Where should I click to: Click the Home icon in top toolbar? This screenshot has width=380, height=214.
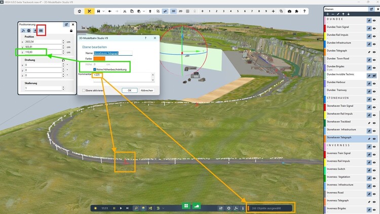coord(79,11)
